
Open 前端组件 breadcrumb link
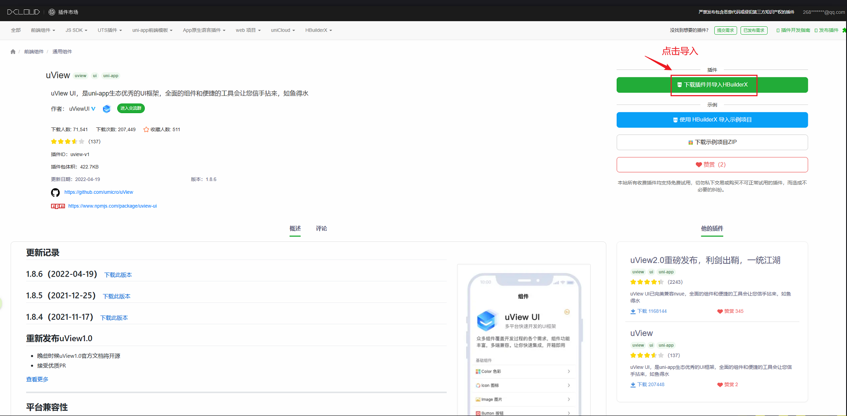(x=34, y=52)
